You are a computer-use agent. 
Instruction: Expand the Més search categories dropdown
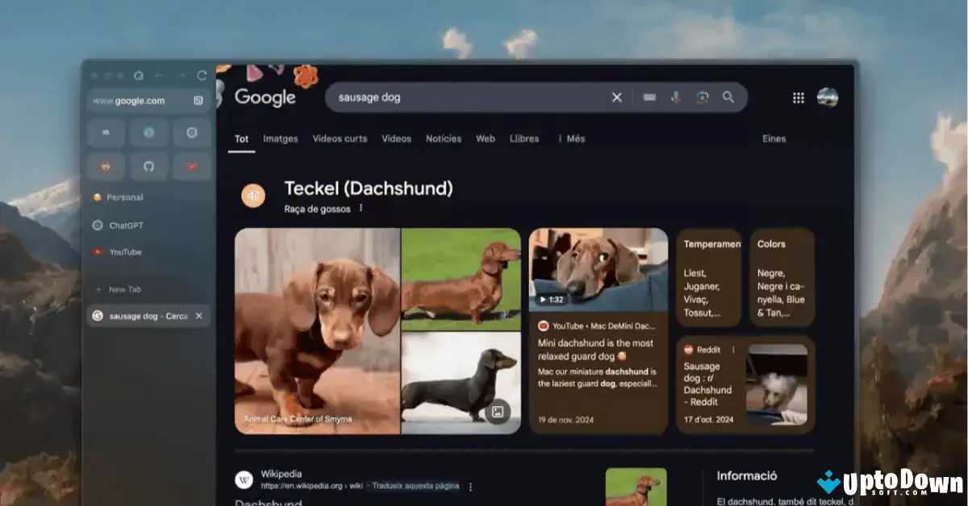click(573, 139)
